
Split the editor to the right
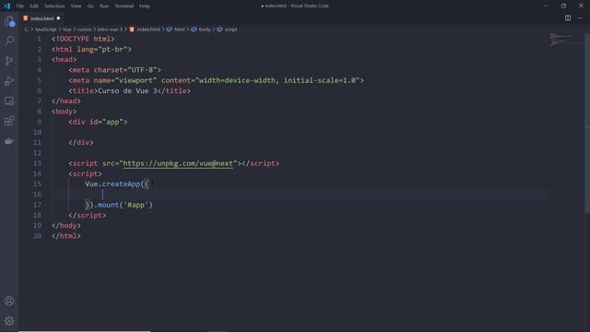(568, 18)
